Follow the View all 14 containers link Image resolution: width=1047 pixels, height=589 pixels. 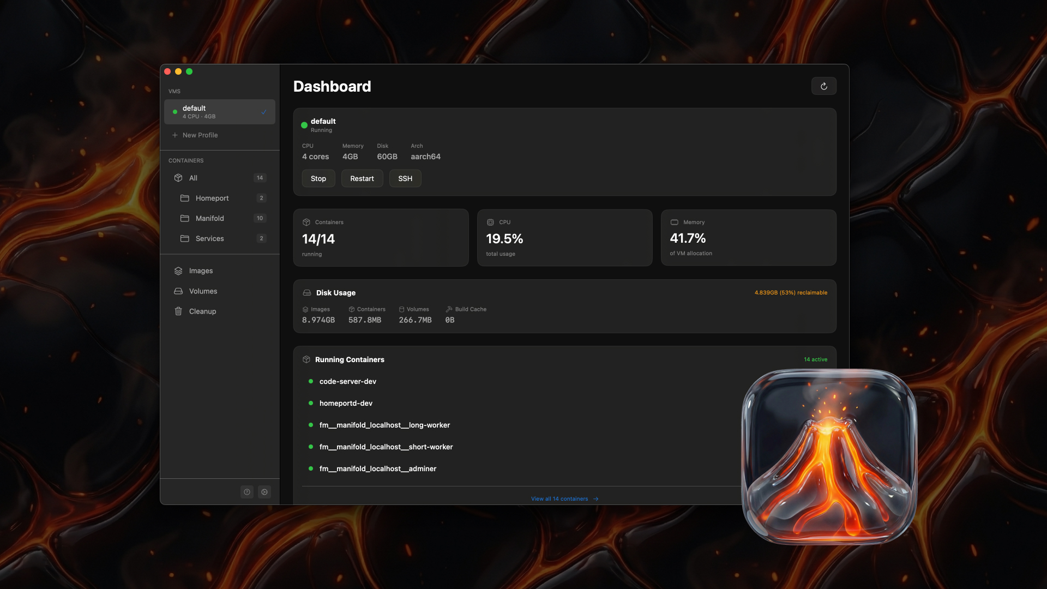pos(564,498)
